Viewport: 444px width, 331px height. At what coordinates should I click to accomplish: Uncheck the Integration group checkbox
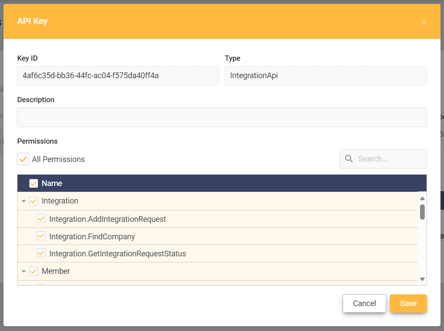coord(34,201)
